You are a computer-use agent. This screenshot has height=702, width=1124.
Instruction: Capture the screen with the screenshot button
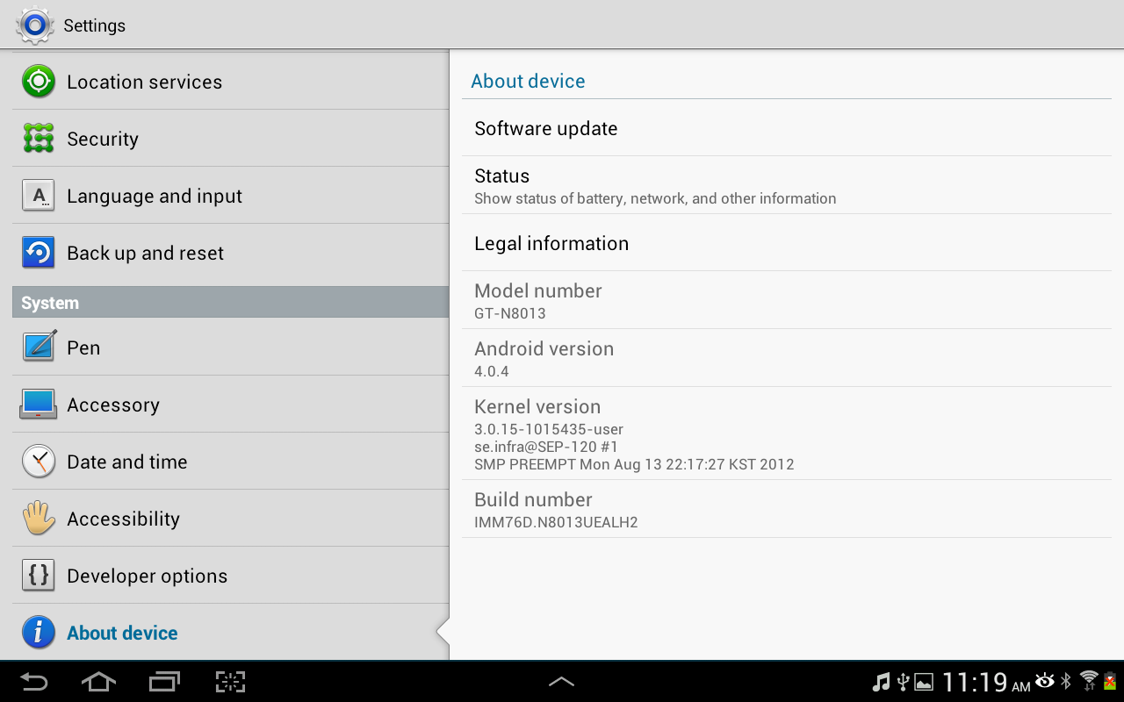click(x=230, y=682)
